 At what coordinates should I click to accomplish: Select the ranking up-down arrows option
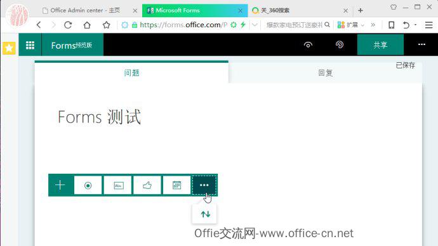tap(206, 214)
